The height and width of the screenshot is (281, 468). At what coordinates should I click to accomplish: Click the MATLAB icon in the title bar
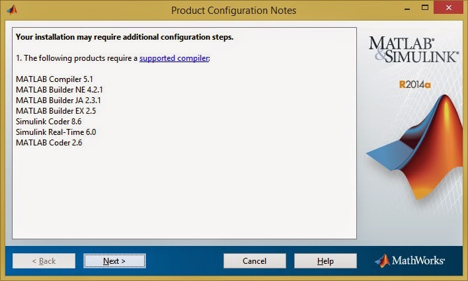click(12, 10)
